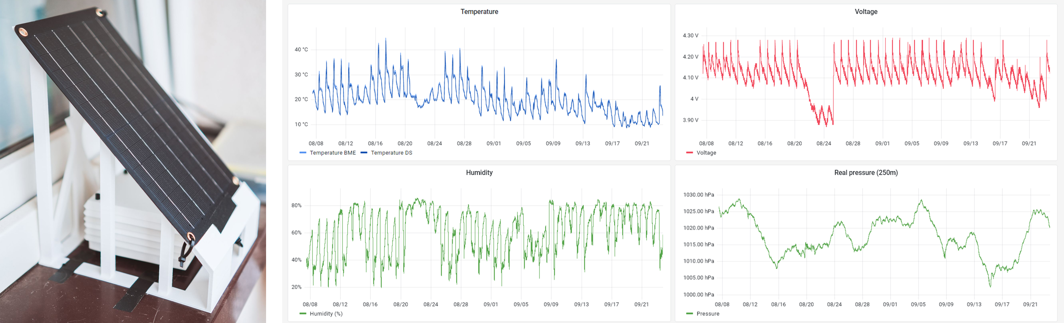1064x323 pixels.
Task: Click the 08/24 date on Voltage chart axis
Action: (824, 144)
